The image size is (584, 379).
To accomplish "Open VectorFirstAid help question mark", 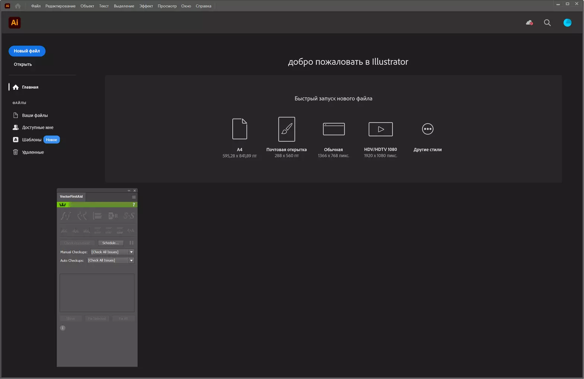I will point(134,205).
